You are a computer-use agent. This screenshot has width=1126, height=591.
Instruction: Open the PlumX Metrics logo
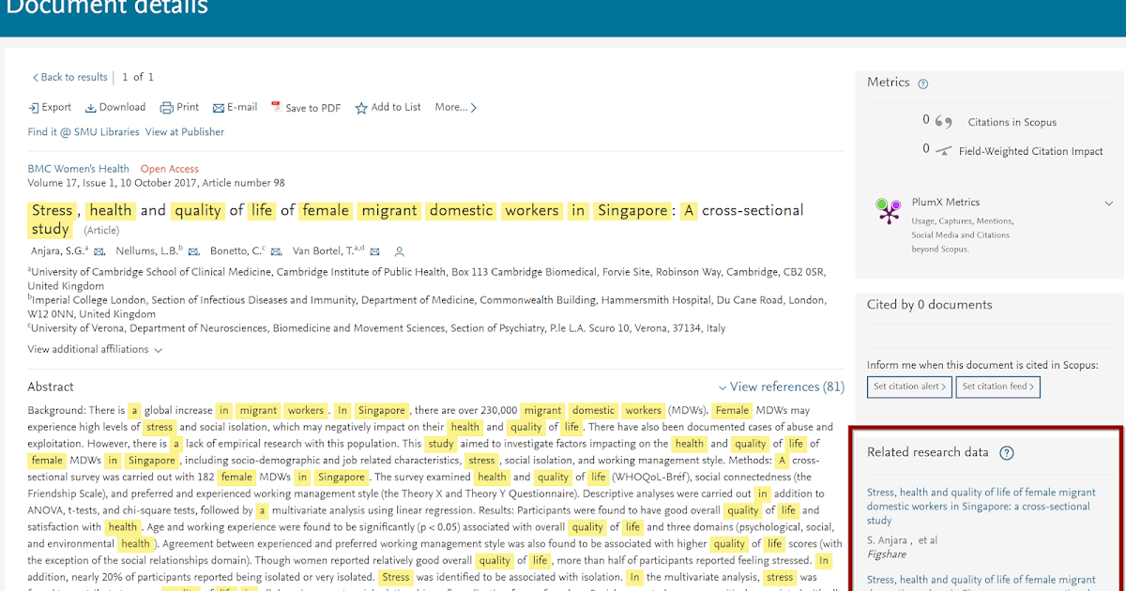[887, 210]
